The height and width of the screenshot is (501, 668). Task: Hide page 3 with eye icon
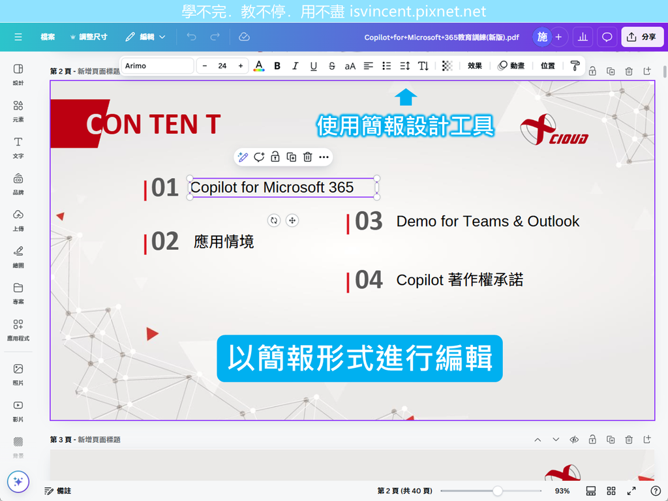[x=574, y=440]
